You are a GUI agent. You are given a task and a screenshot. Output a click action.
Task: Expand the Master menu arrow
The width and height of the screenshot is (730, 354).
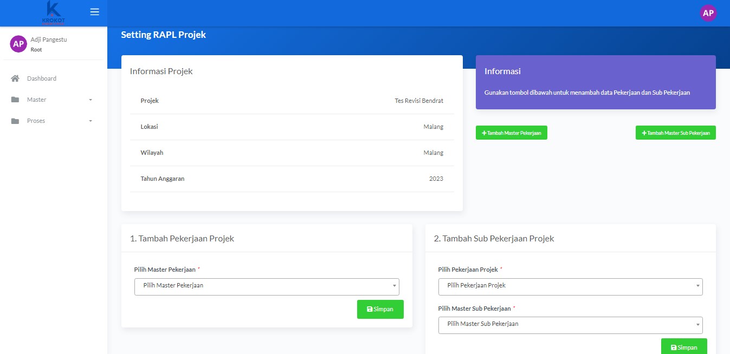(x=91, y=100)
